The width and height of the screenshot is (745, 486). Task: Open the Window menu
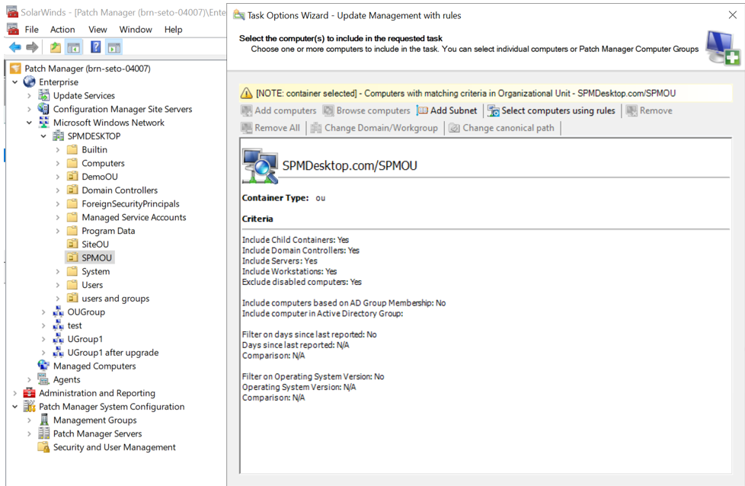point(136,29)
